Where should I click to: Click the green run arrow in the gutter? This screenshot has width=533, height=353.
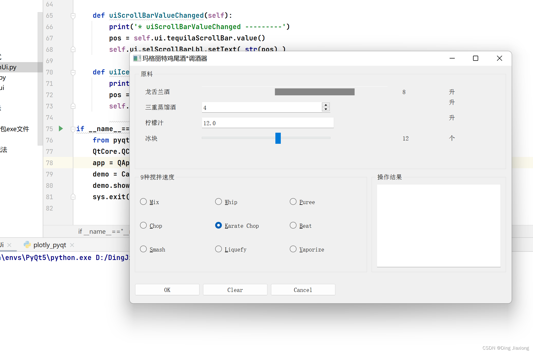(x=61, y=129)
